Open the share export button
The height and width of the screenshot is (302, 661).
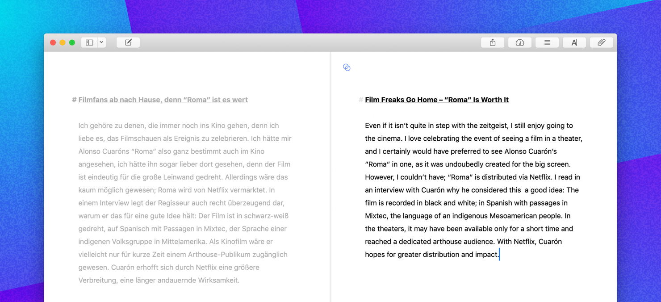(x=493, y=42)
